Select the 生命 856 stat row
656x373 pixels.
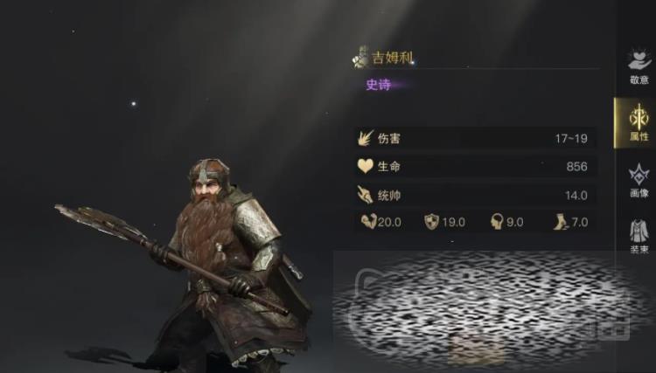tap(476, 166)
